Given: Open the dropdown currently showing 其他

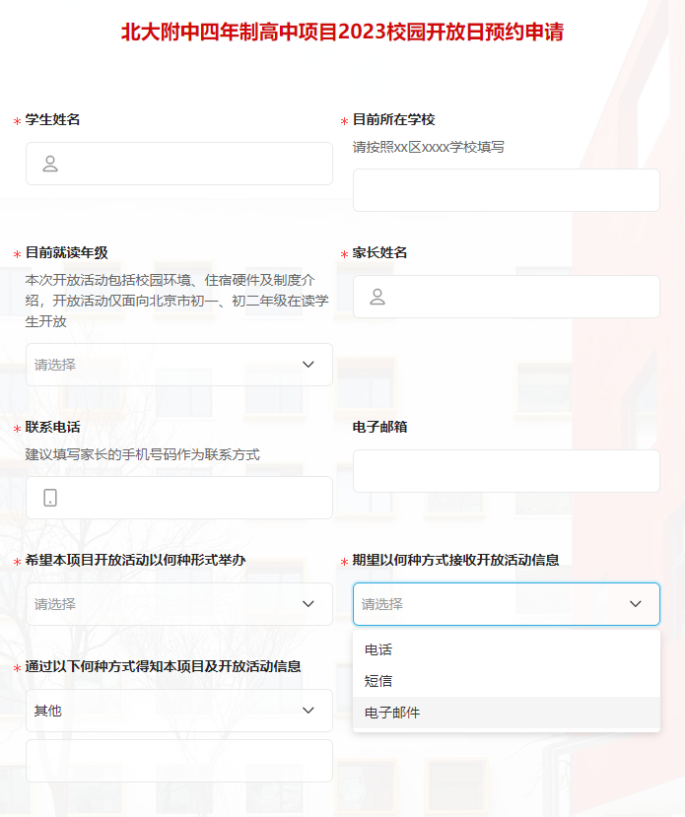Looking at the screenshot, I should click(x=168, y=711).
